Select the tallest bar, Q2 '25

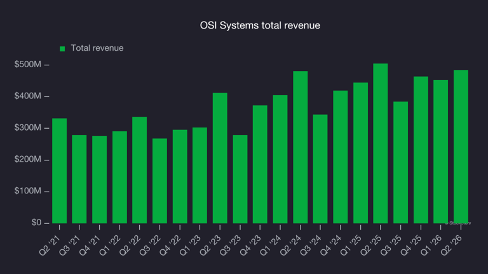click(381, 143)
